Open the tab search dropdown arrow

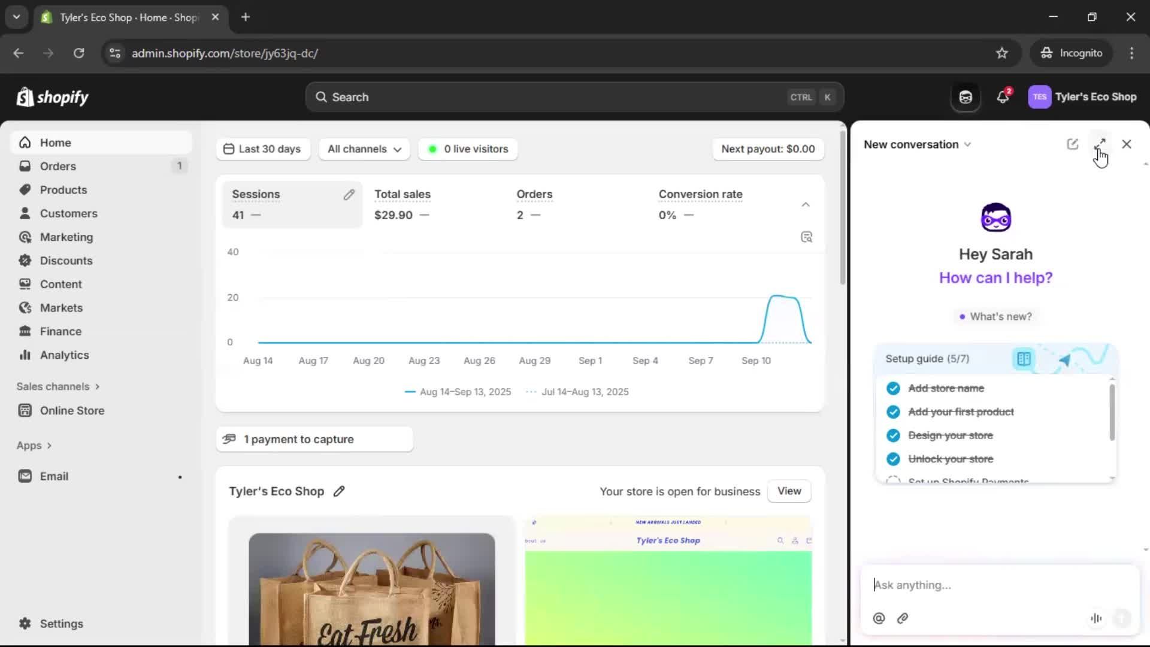coord(17,17)
